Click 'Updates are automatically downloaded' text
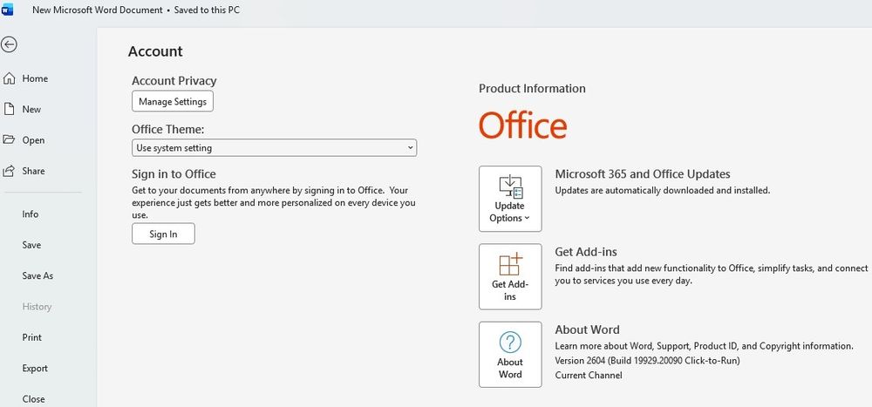This screenshot has width=872, height=407. (x=663, y=190)
